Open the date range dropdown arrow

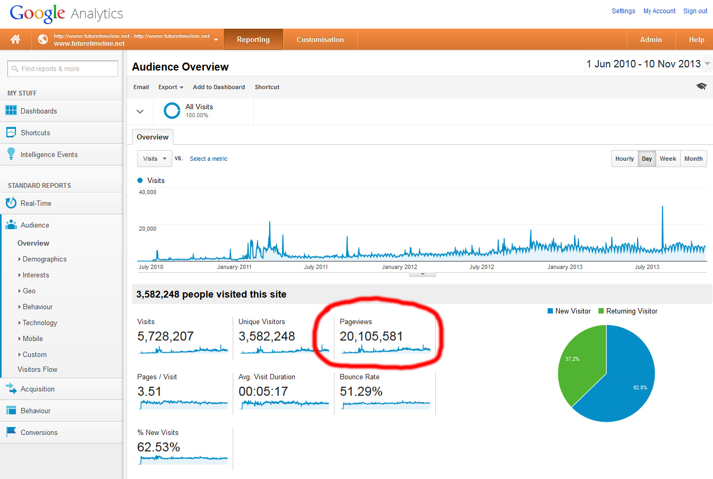707,64
